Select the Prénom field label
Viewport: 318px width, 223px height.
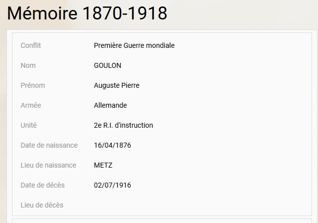coord(33,85)
